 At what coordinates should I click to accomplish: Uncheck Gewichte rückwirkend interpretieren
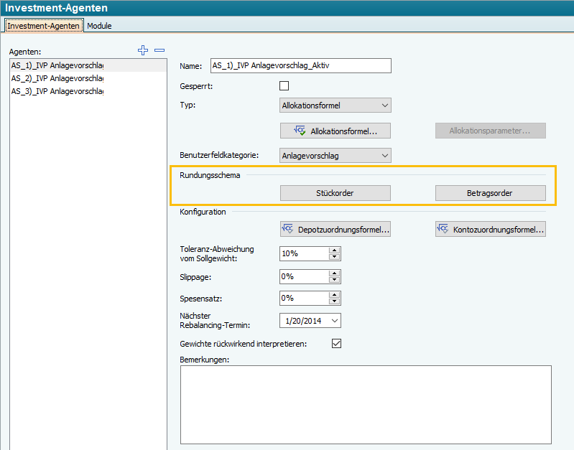(x=336, y=344)
